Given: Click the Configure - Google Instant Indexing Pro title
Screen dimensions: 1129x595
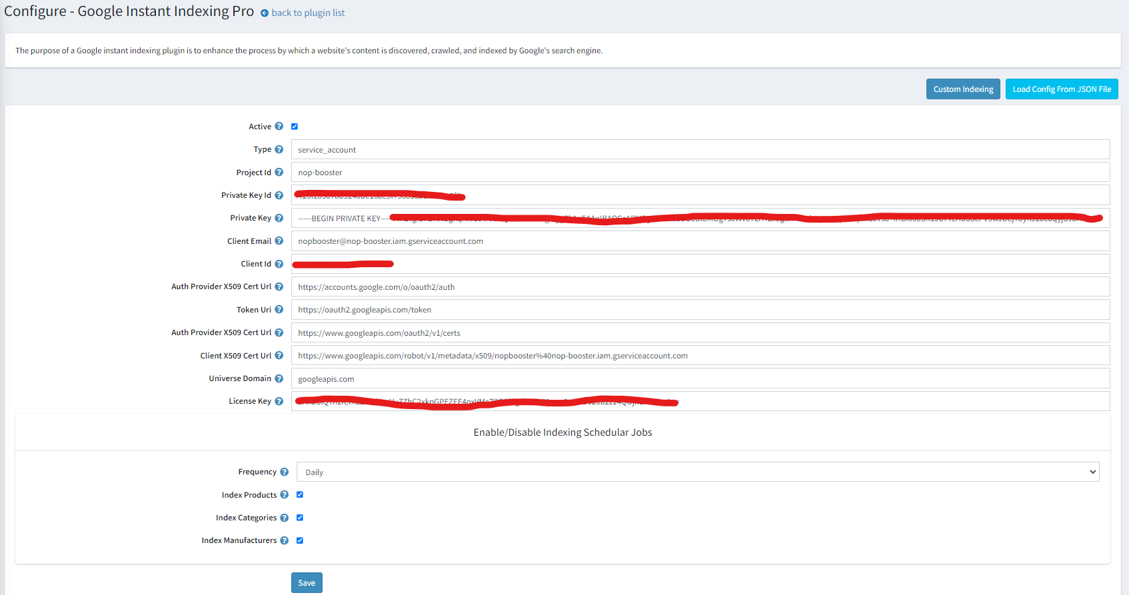Looking at the screenshot, I should [129, 11].
